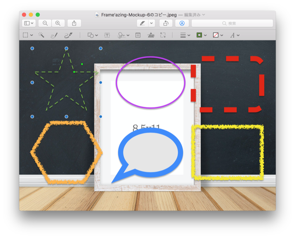Viewport: 295px width, 238px height.
Task: Select the Draw brush tool
Action: click(x=68, y=35)
